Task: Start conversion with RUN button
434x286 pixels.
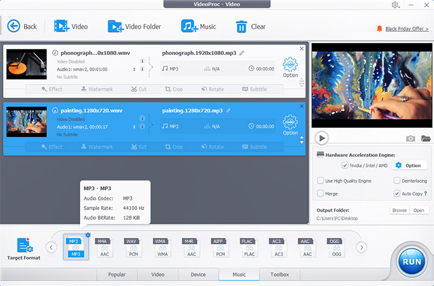Action: pos(412,262)
